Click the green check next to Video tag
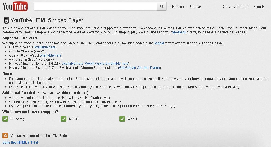271x147 pixels. click(x=5, y=119)
